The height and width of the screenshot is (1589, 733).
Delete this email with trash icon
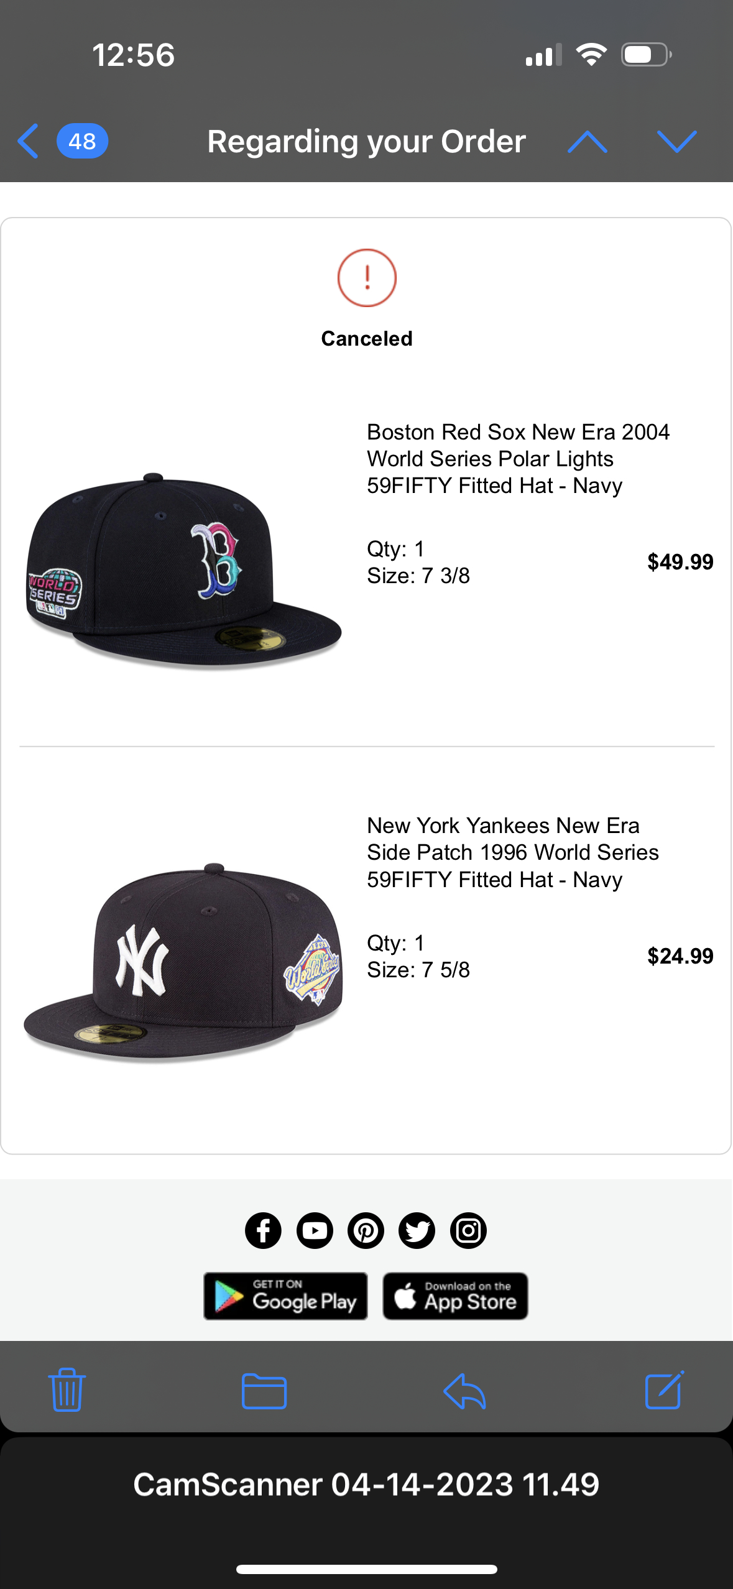[x=67, y=1390]
